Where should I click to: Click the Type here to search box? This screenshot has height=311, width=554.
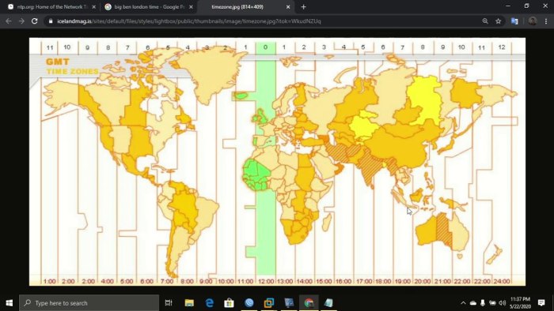pos(89,303)
